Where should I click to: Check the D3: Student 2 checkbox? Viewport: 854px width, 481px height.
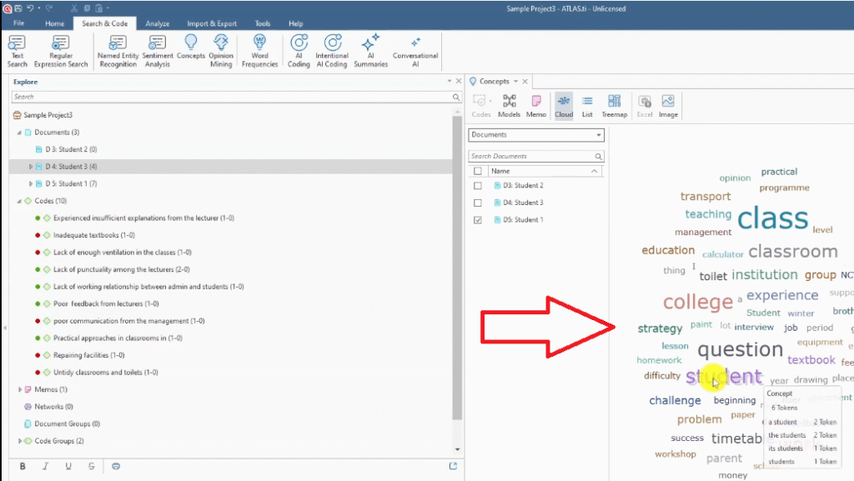click(x=478, y=186)
